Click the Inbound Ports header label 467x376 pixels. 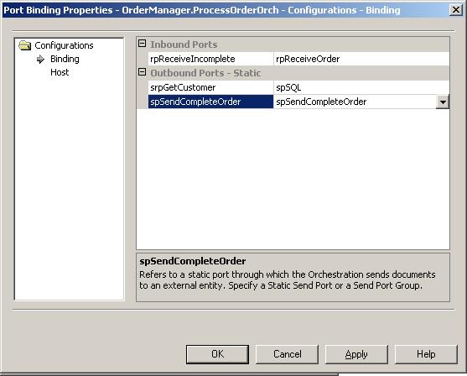pyautogui.click(x=184, y=44)
